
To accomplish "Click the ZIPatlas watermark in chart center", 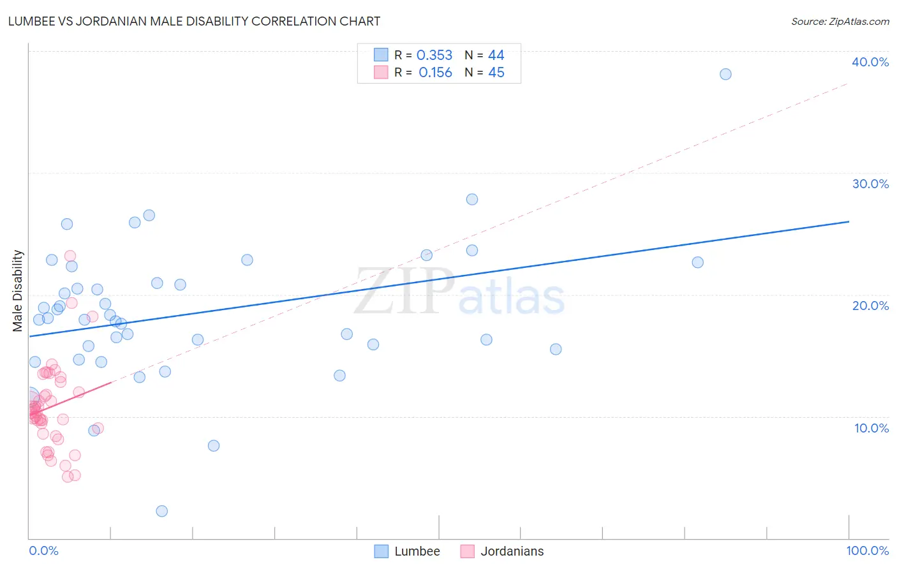I will click(459, 293).
